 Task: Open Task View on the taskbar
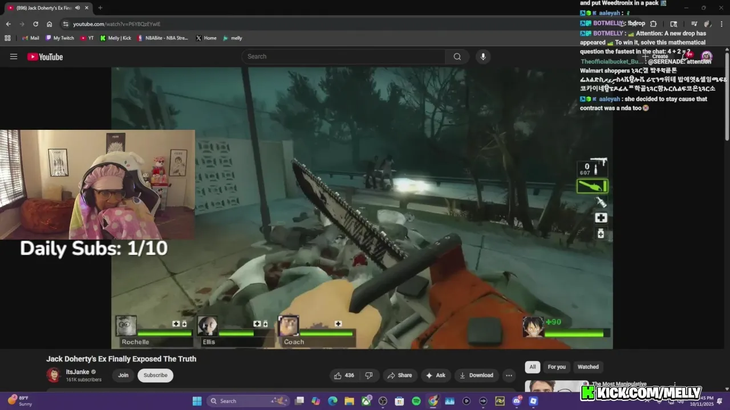click(x=299, y=401)
